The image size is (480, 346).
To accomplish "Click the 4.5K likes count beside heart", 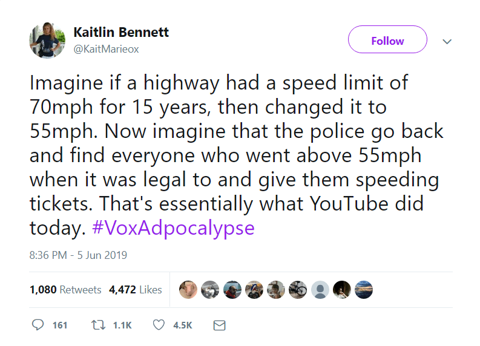I will point(182,325).
